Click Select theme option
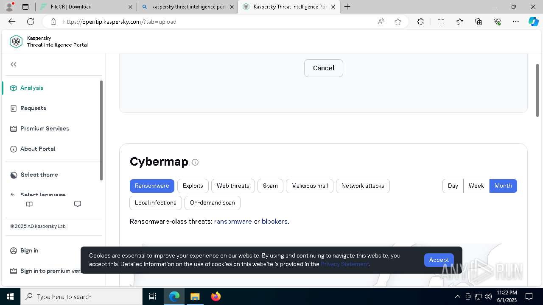 [39, 175]
